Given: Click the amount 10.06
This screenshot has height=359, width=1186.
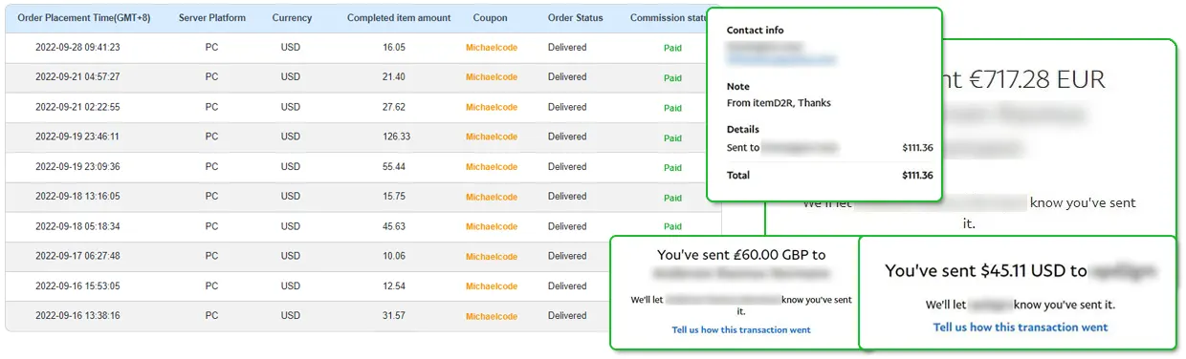Looking at the screenshot, I should click(394, 256).
